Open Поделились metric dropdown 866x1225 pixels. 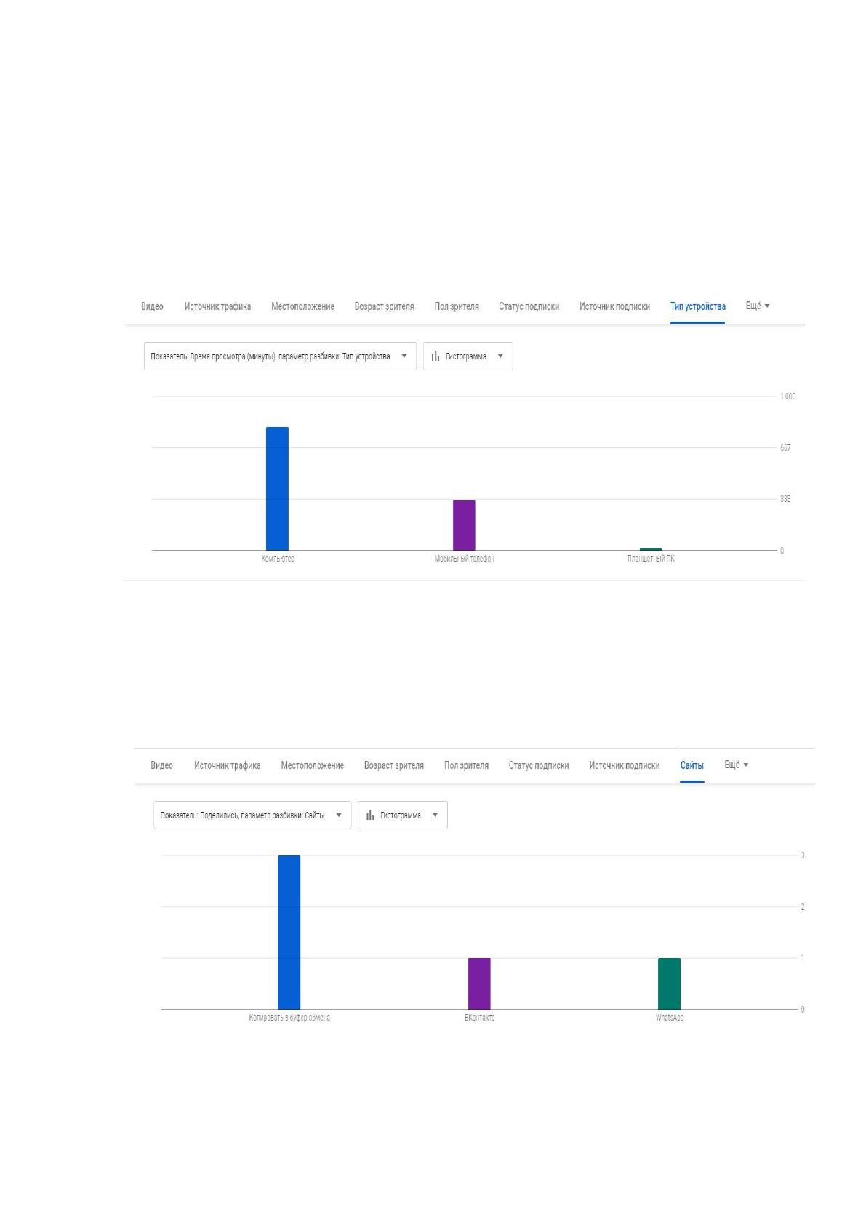[x=252, y=815]
